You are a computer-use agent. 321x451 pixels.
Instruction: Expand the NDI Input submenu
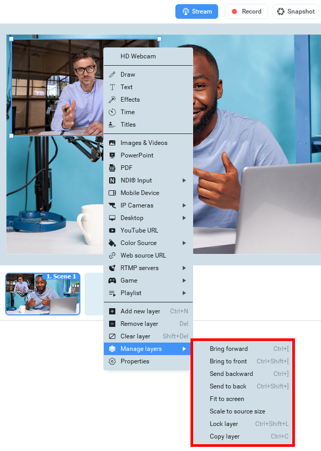pos(184,180)
